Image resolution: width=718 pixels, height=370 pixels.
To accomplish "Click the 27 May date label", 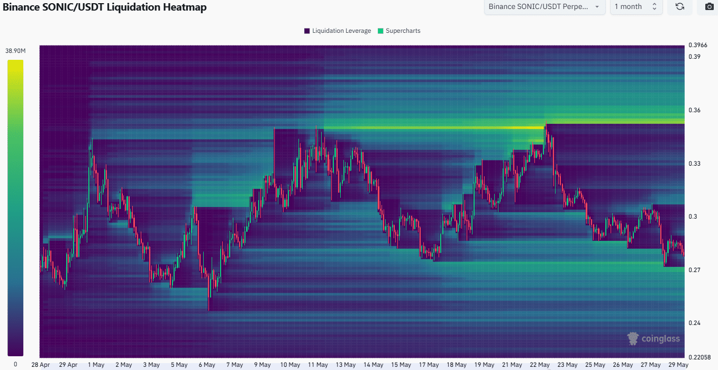I will coord(651,365).
